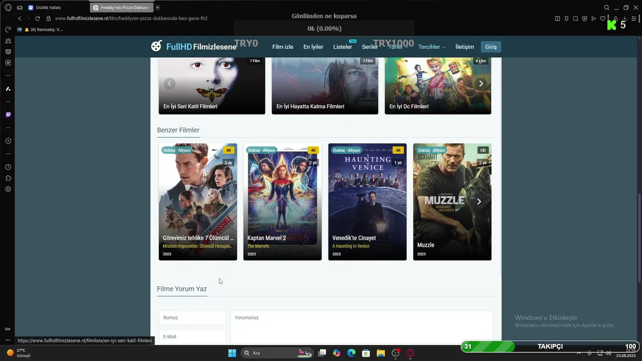Open File Explorer from the taskbar
The width and height of the screenshot is (642, 361).
point(381,353)
